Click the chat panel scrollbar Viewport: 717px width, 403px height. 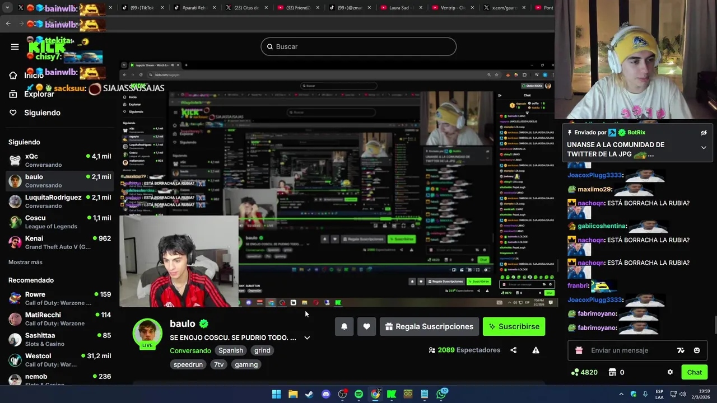click(715, 325)
